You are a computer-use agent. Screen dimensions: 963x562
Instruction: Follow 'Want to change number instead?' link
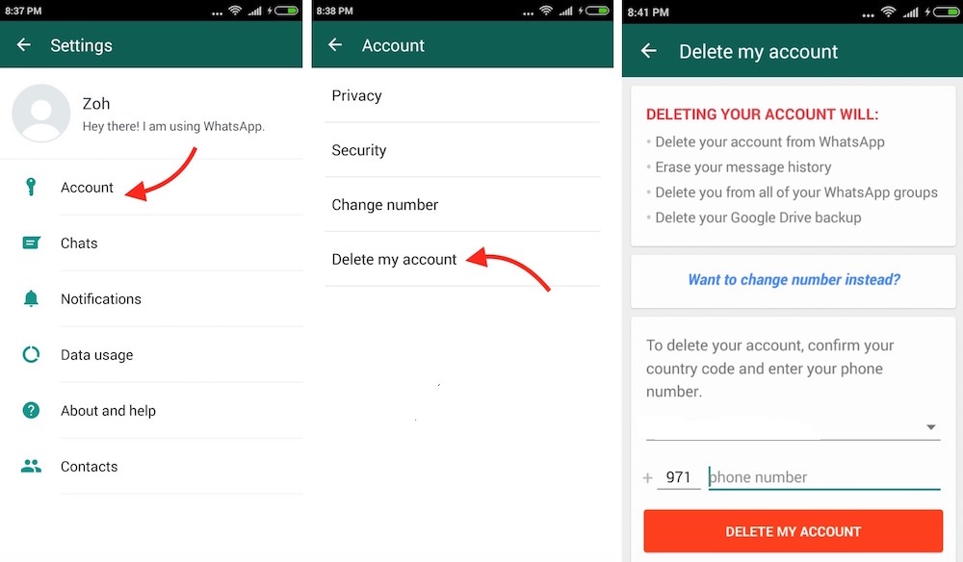coord(794,280)
